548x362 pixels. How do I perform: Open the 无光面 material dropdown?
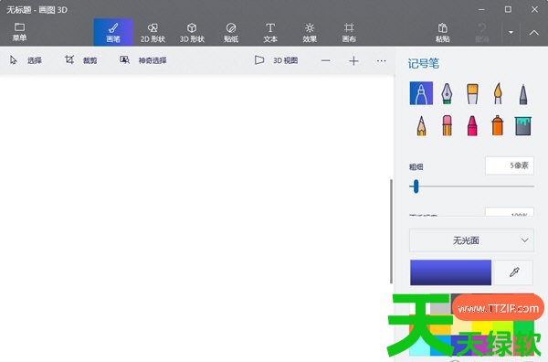471,240
